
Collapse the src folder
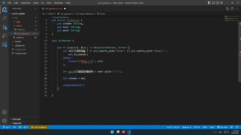click(16, 18)
